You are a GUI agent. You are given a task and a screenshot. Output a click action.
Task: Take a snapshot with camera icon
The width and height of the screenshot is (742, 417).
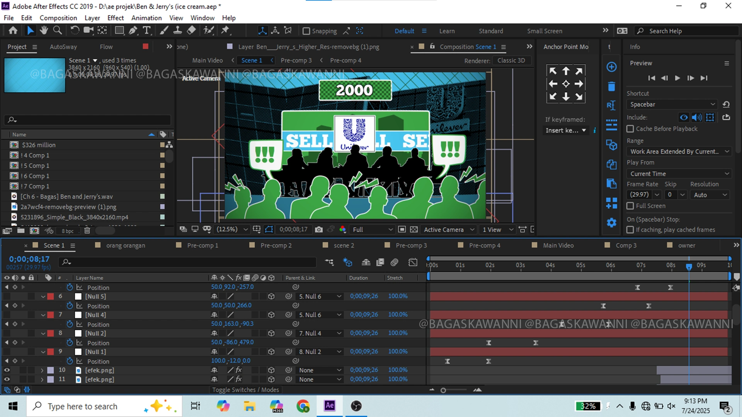(x=318, y=229)
